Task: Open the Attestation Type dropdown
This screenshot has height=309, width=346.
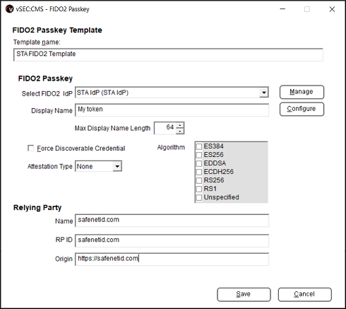Action: tap(117, 166)
